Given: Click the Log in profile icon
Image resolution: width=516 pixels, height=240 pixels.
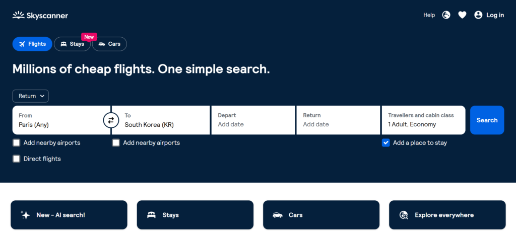Looking at the screenshot, I should 478,15.
